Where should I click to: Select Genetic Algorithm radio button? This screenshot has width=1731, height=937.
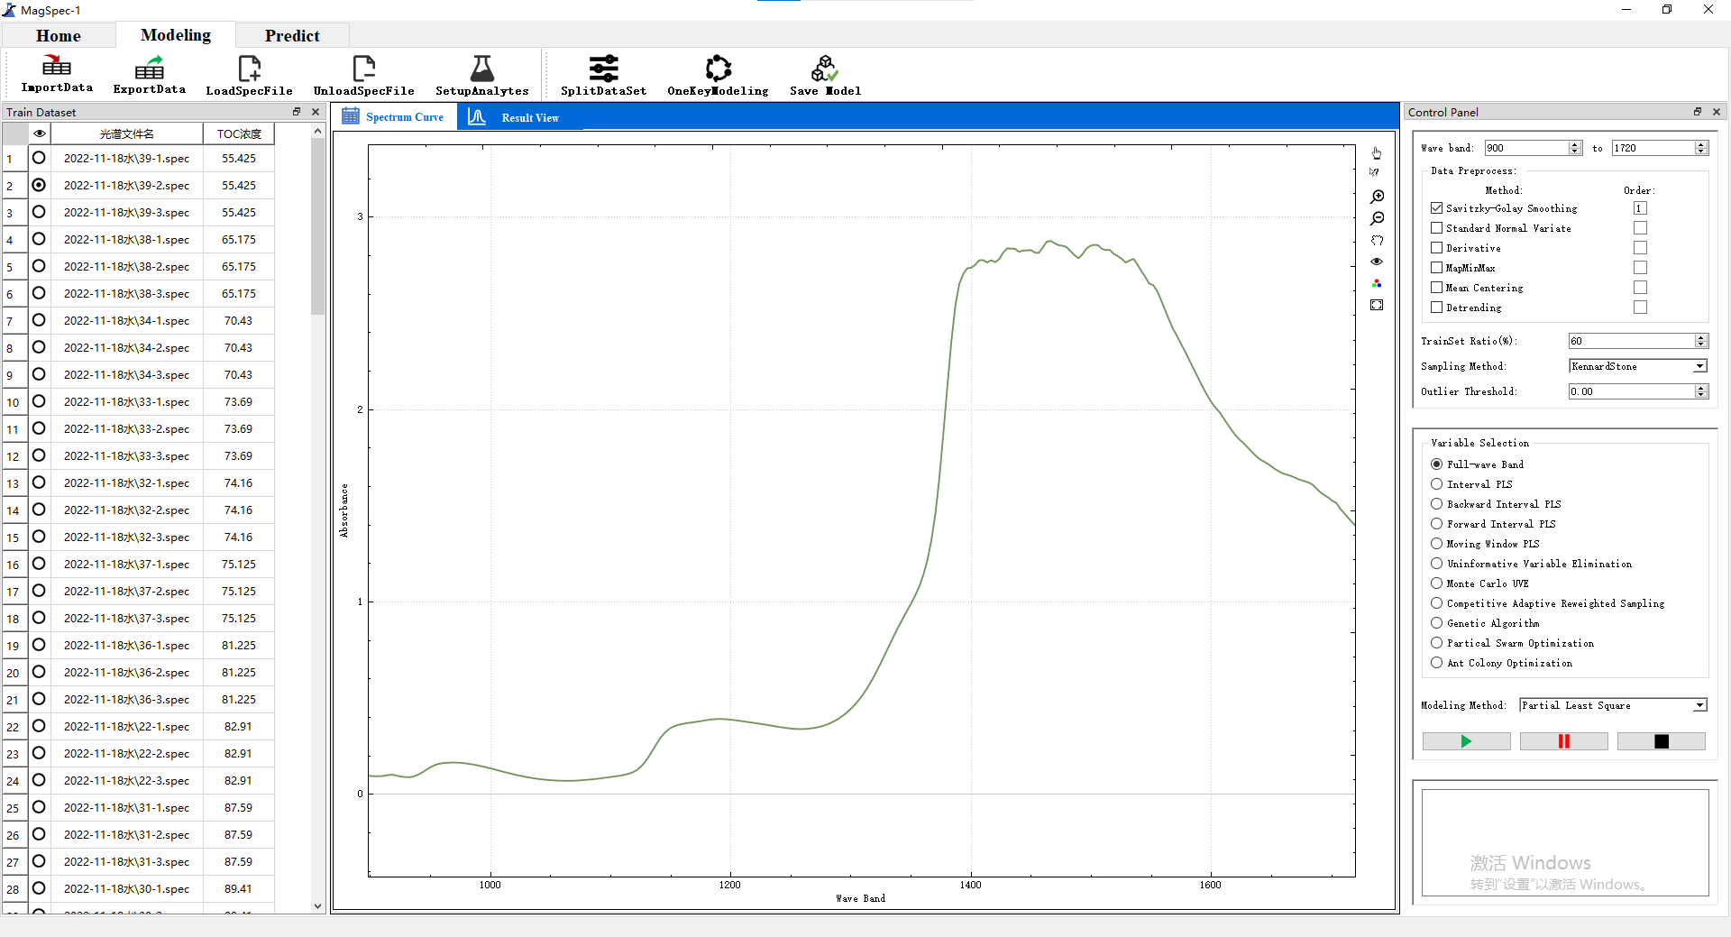pyautogui.click(x=1437, y=623)
